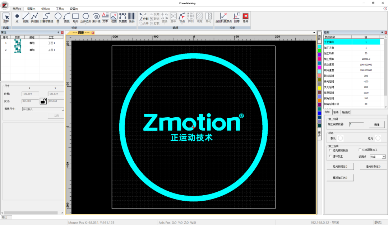Activate the 多线段 polyline tool

click(34, 17)
